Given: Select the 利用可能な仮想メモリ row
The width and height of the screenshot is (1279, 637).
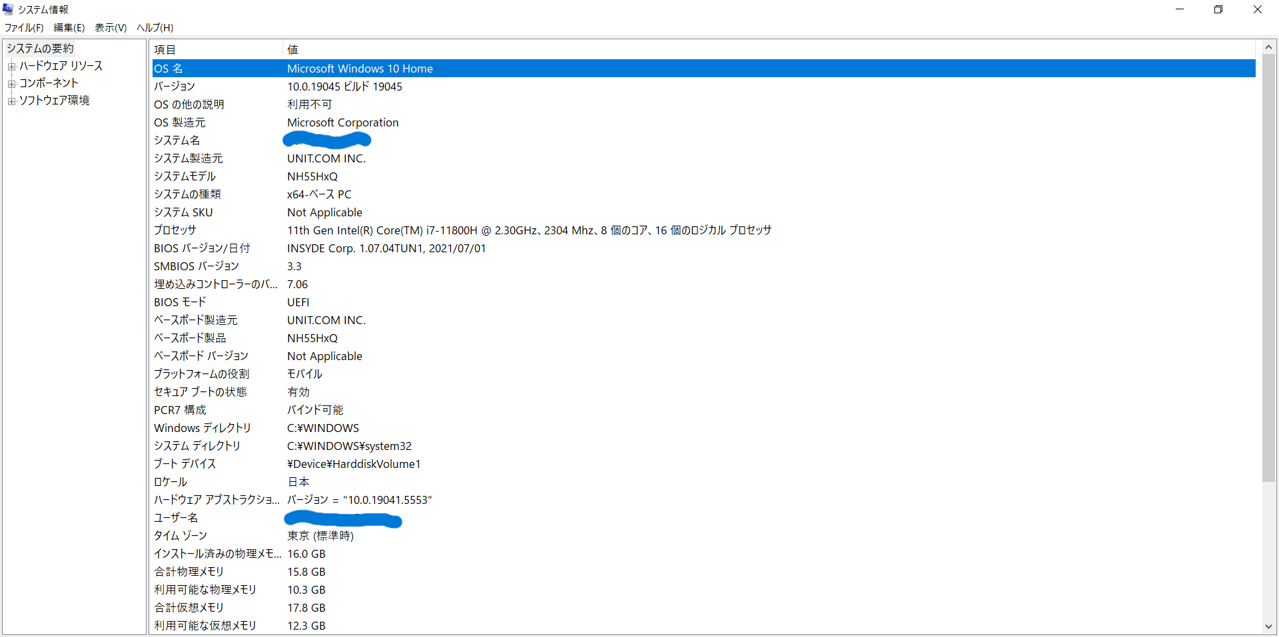Looking at the screenshot, I should click(x=704, y=626).
